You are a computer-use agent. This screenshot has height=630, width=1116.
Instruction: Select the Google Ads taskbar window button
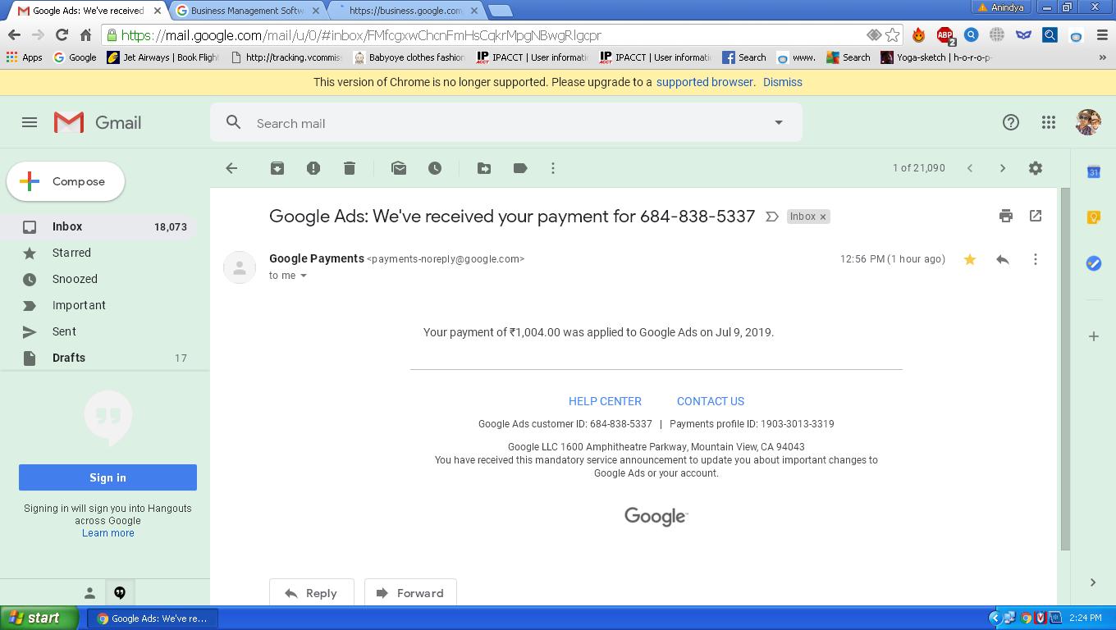coord(153,619)
